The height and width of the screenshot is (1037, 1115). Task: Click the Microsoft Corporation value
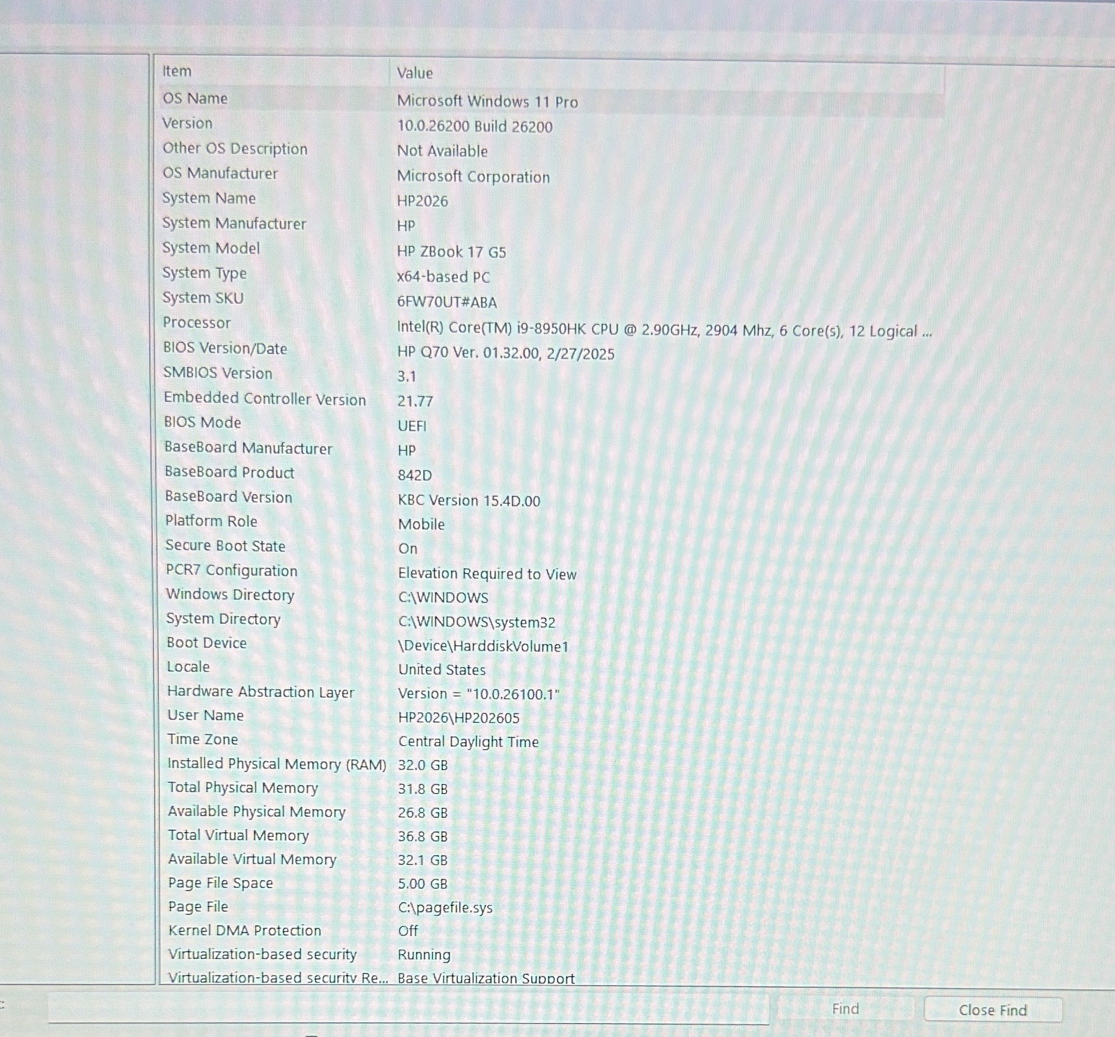[x=473, y=176]
